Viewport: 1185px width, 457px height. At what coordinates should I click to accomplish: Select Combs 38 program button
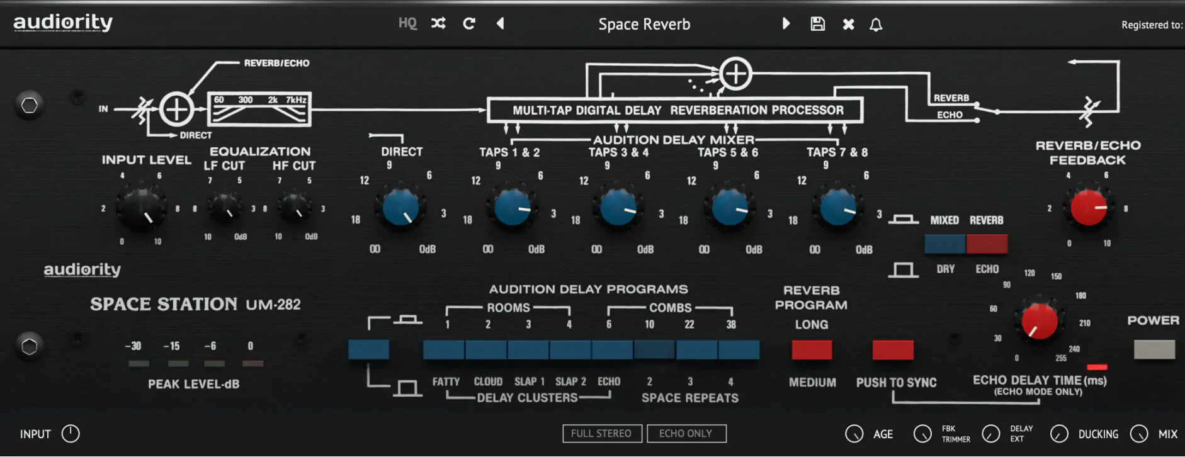(739, 349)
